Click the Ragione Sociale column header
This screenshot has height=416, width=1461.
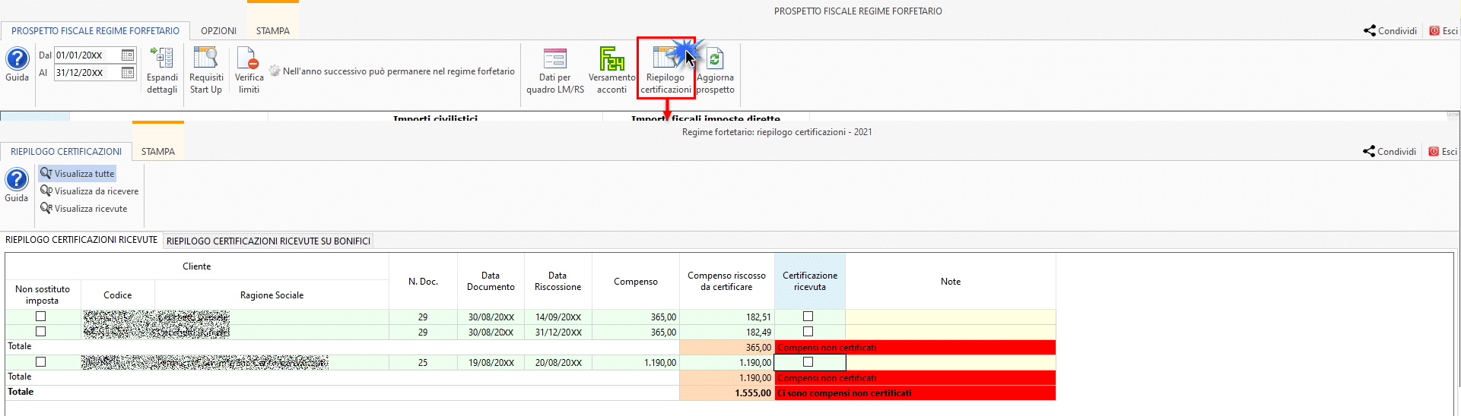pos(272,295)
